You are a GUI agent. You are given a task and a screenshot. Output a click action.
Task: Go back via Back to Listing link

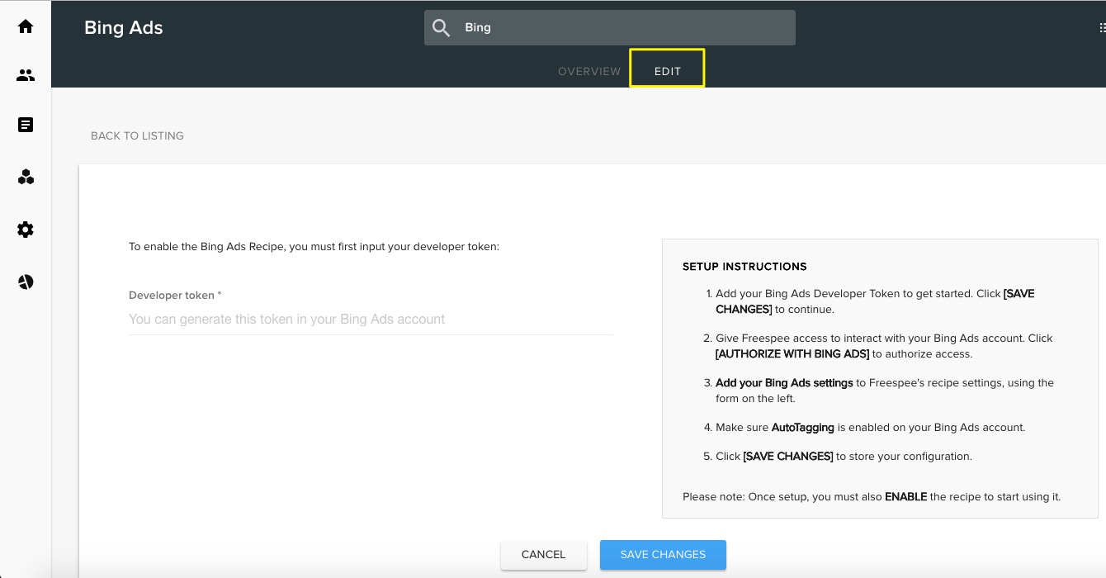click(137, 135)
